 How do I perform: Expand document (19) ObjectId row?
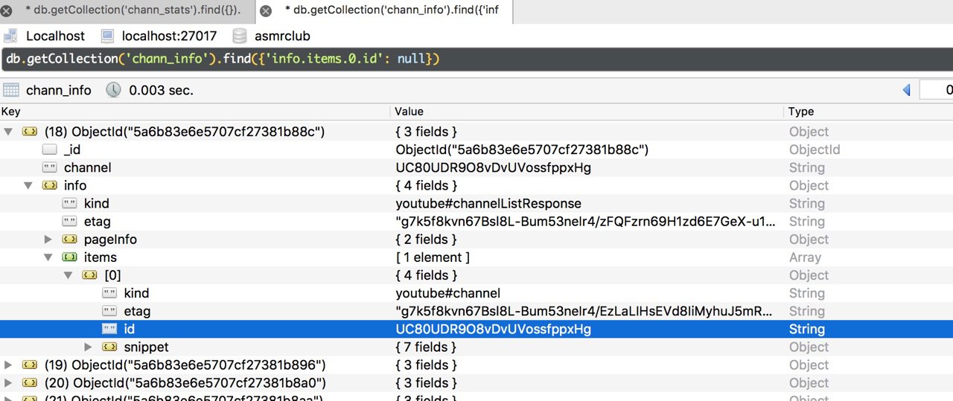click(9, 365)
